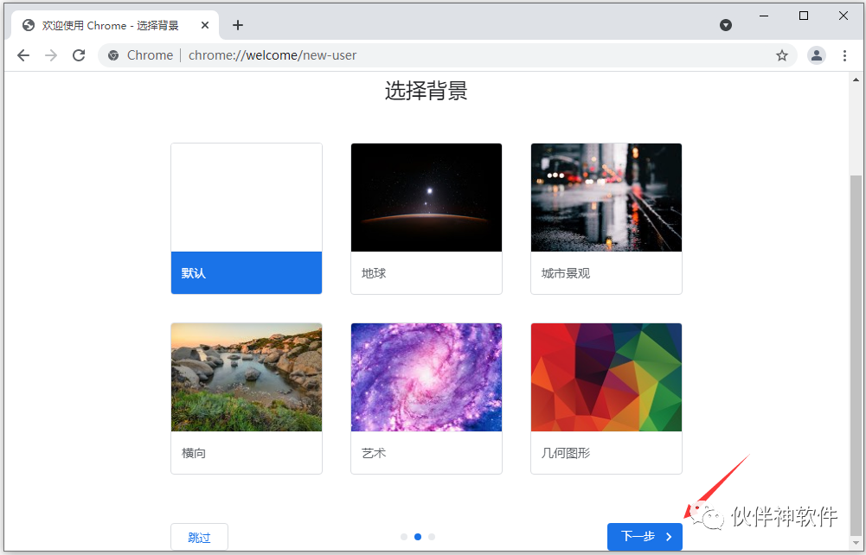The image size is (866, 555).
Task: Click the download indicator icon in the toolbar
Action: click(725, 25)
